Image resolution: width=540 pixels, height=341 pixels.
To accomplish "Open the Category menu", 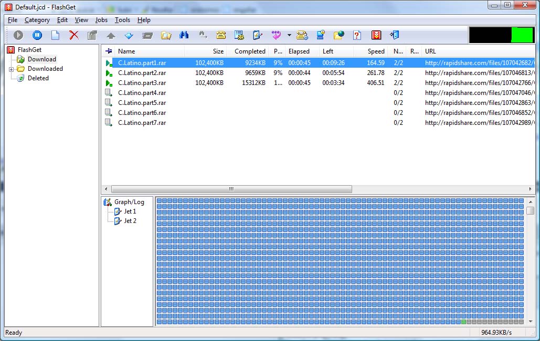I will click(x=37, y=20).
